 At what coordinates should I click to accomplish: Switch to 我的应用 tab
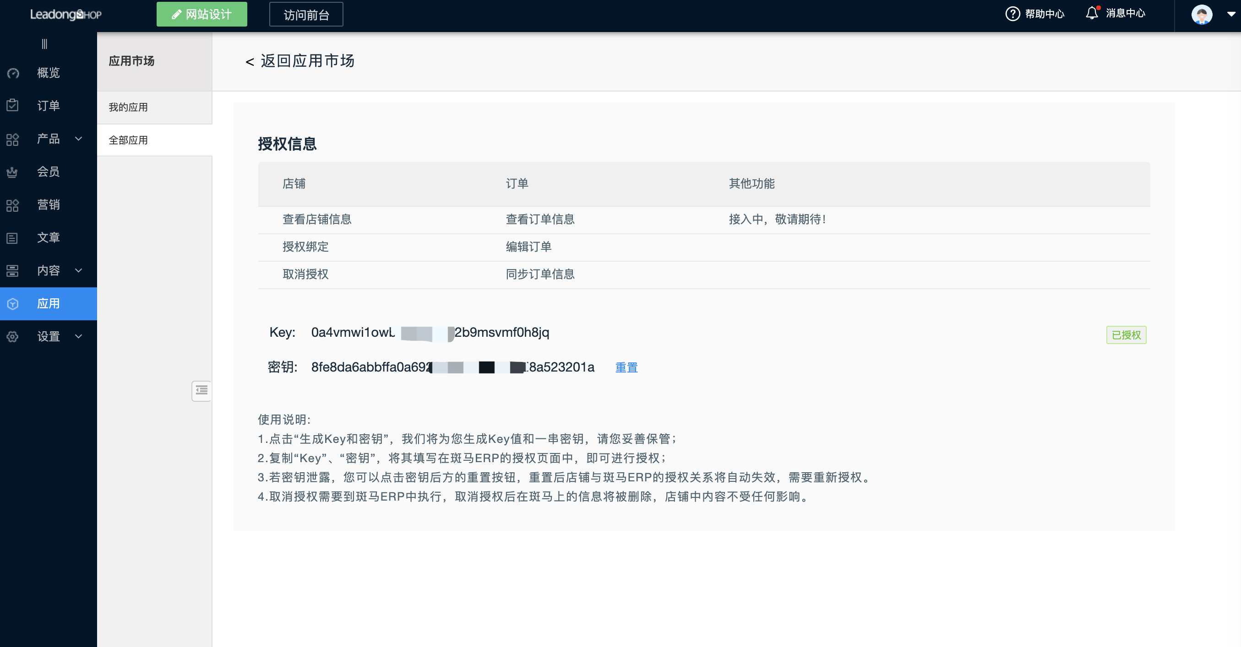[x=128, y=107]
